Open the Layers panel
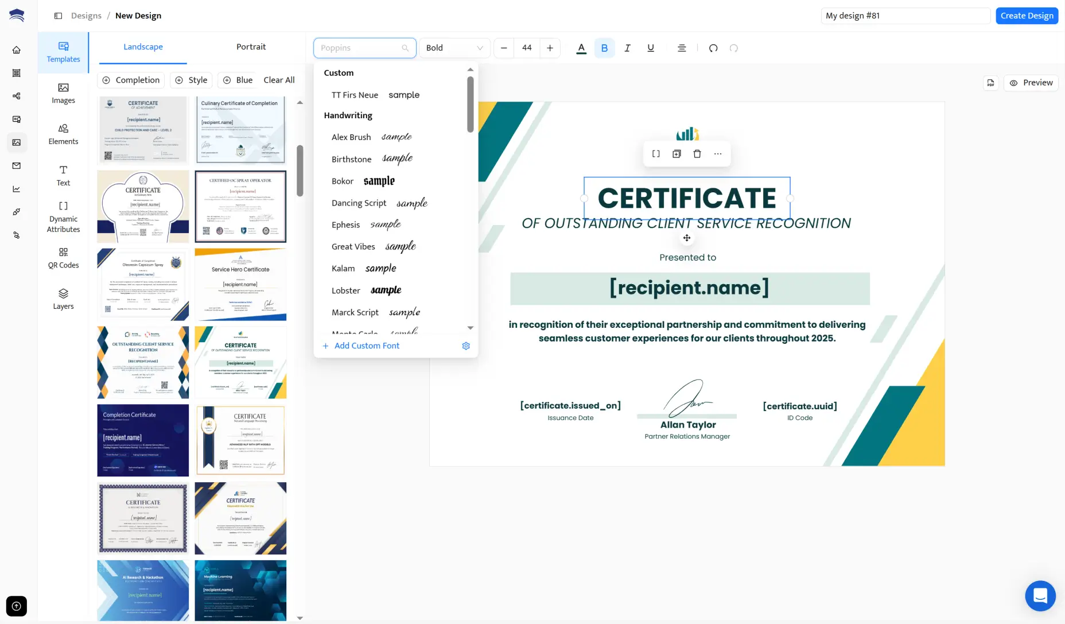This screenshot has width=1065, height=624. pos(63,299)
